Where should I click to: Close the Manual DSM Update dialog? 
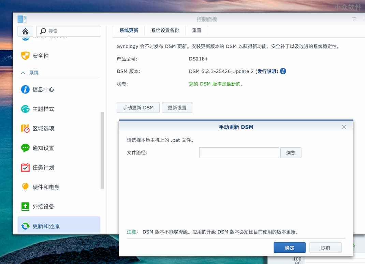(x=344, y=127)
